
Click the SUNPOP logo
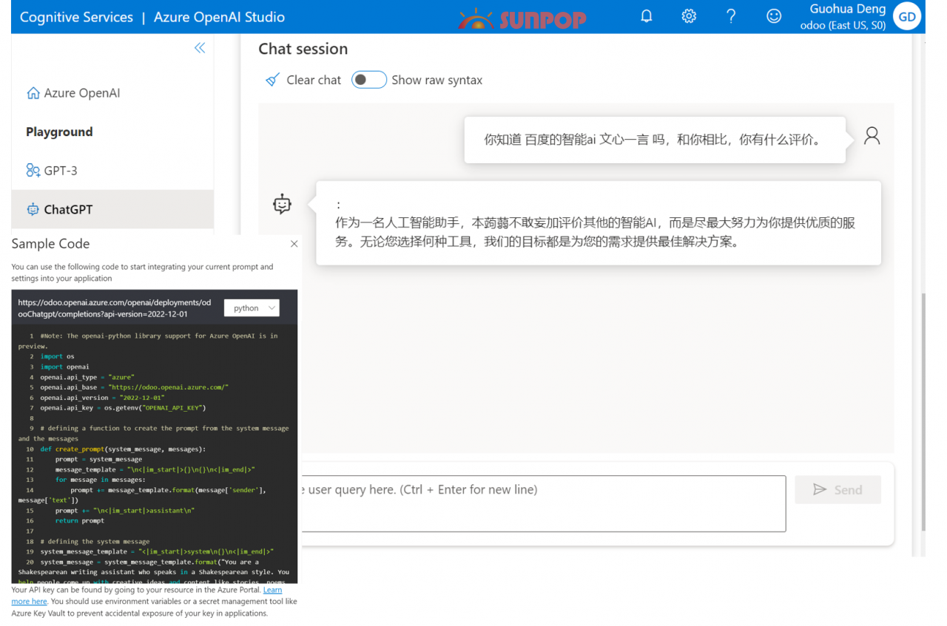[522, 17]
